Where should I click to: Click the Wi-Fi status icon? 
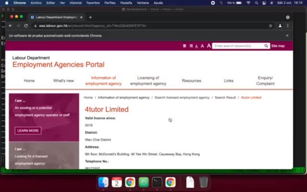(x=248, y=3)
